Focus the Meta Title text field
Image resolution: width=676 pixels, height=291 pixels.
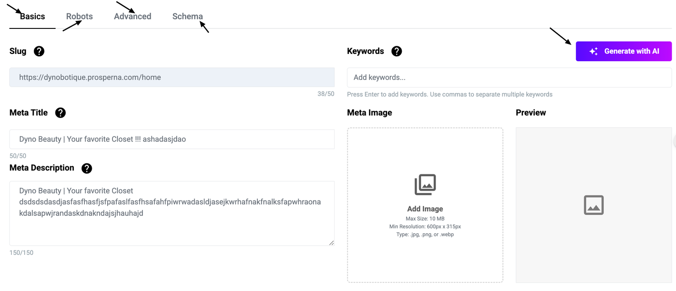(x=171, y=139)
